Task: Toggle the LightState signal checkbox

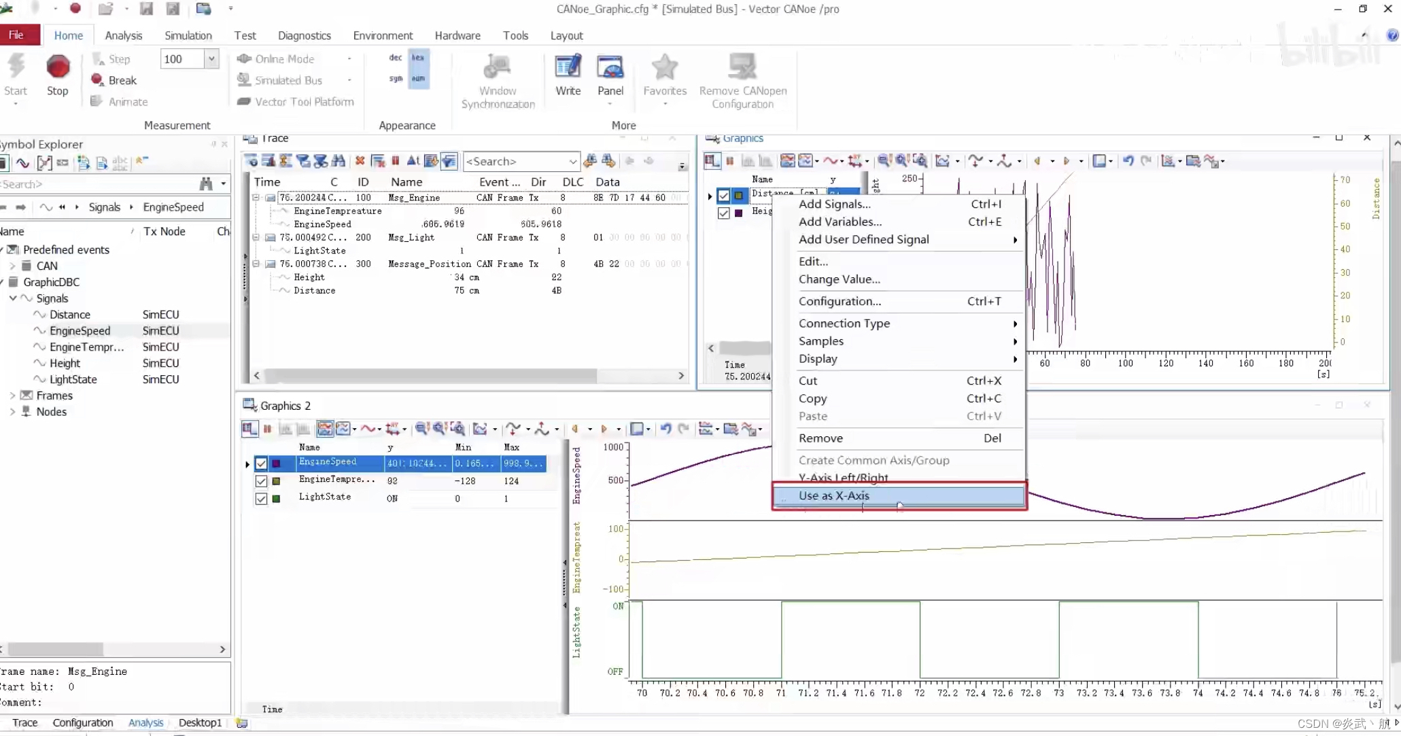Action: point(261,499)
